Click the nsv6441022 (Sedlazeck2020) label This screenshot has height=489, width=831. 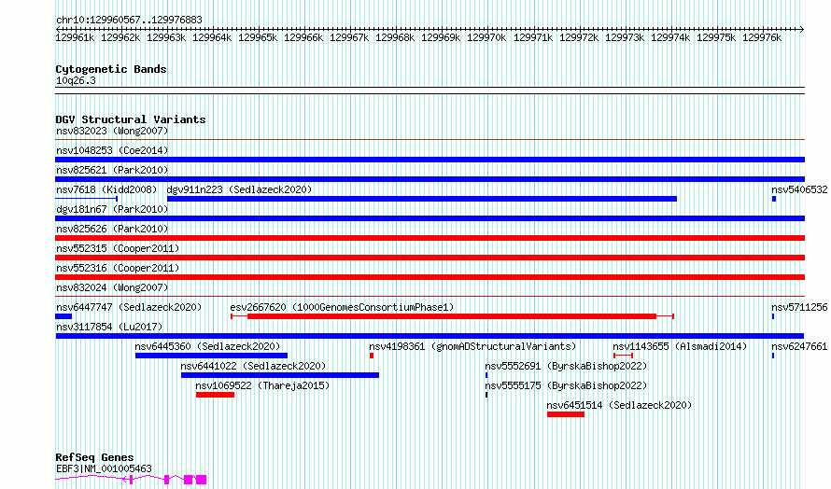tap(253, 366)
